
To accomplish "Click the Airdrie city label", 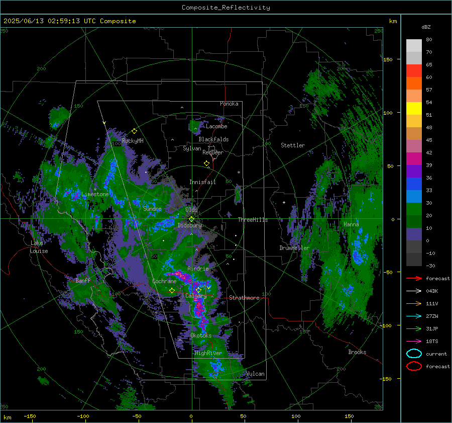I will pyautogui.click(x=198, y=269).
